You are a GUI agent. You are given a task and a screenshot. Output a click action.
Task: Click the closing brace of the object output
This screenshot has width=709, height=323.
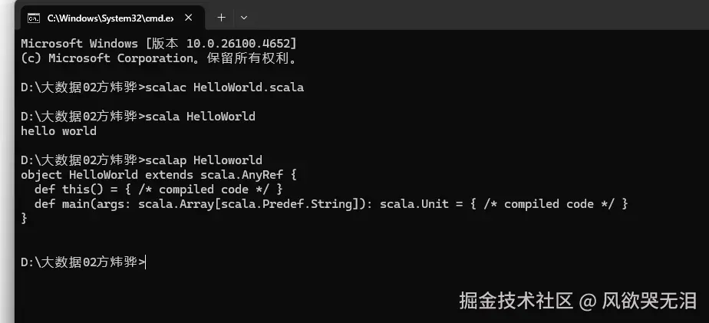point(24,218)
